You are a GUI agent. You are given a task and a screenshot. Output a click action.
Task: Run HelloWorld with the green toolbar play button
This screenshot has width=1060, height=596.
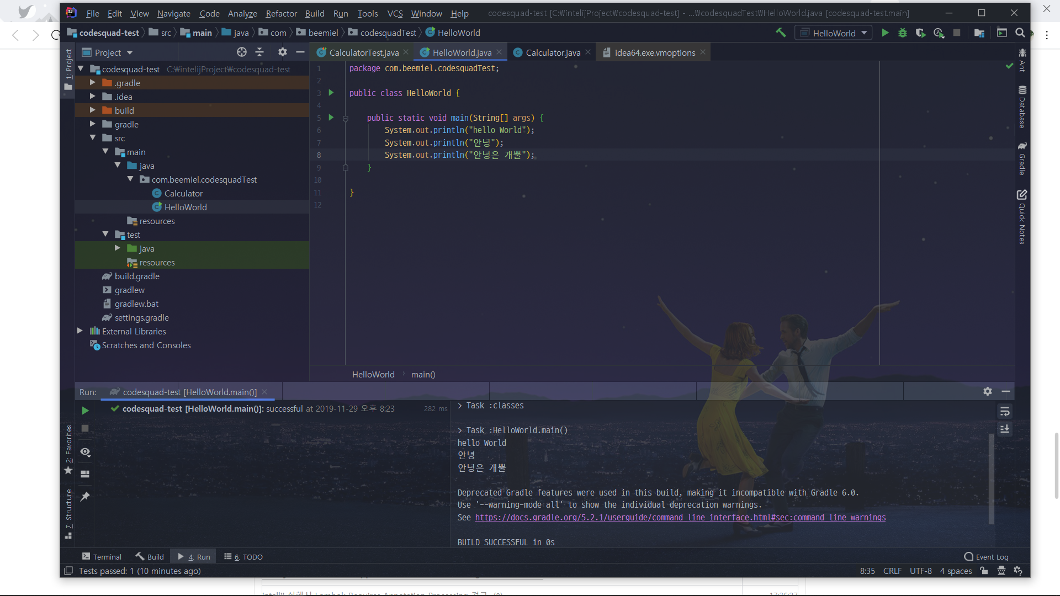pos(885,33)
